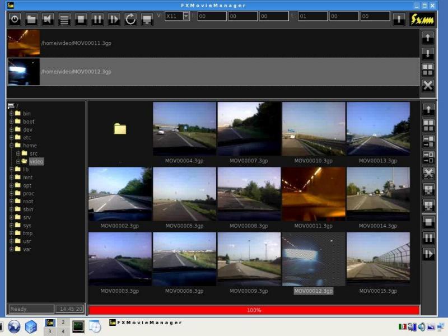Click the red 100% progress bar
448x336 pixels.
tap(254, 310)
